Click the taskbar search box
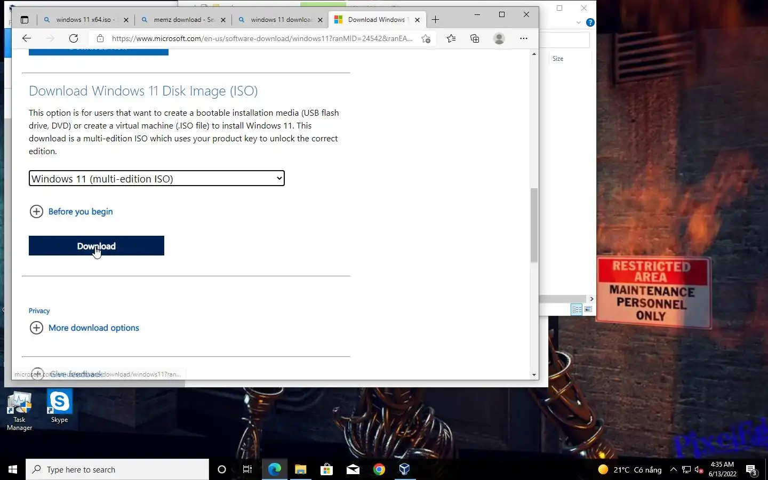Image resolution: width=768 pixels, height=480 pixels. (117, 469)
